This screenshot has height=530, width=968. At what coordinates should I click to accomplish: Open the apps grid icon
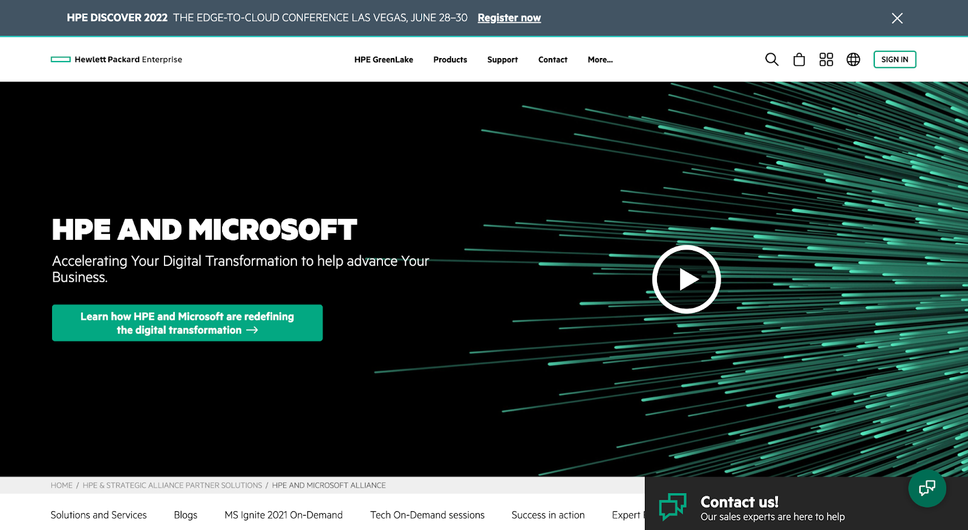tap(826, 59)
